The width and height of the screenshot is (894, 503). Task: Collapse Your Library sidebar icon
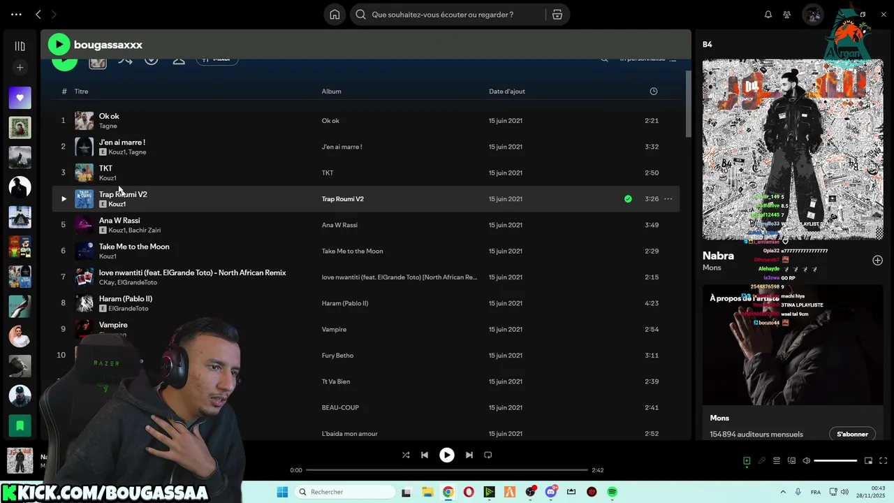tap(20, 46)
